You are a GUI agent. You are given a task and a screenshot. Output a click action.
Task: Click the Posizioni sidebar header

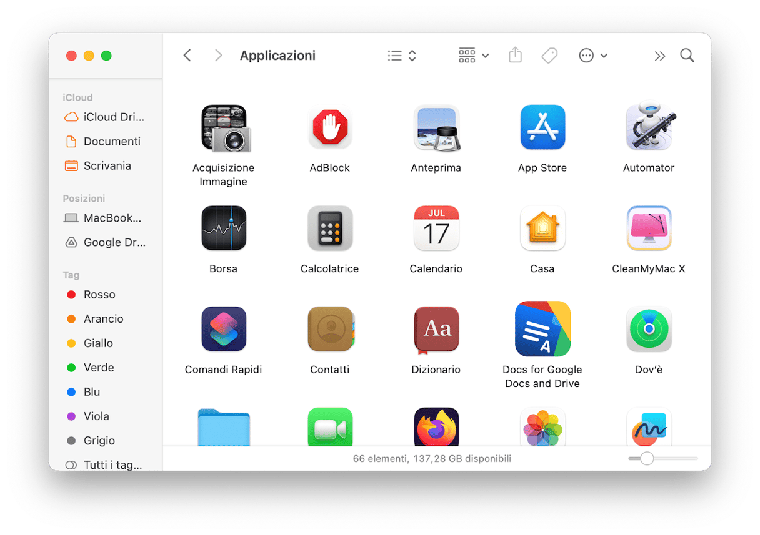tap(84, 198)
